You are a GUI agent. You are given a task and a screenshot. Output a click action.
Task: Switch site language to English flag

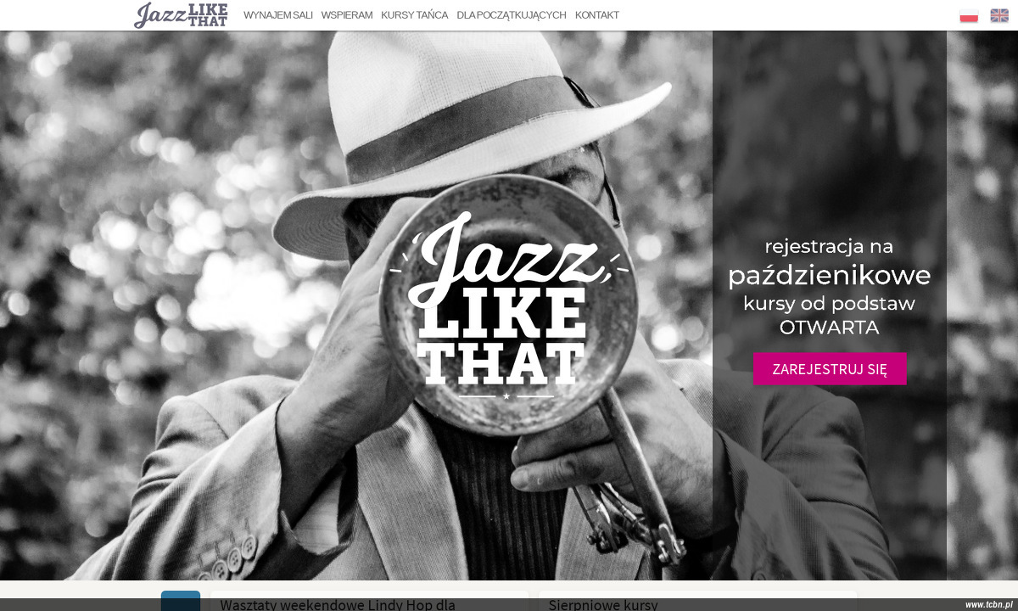tap(999, 15)
